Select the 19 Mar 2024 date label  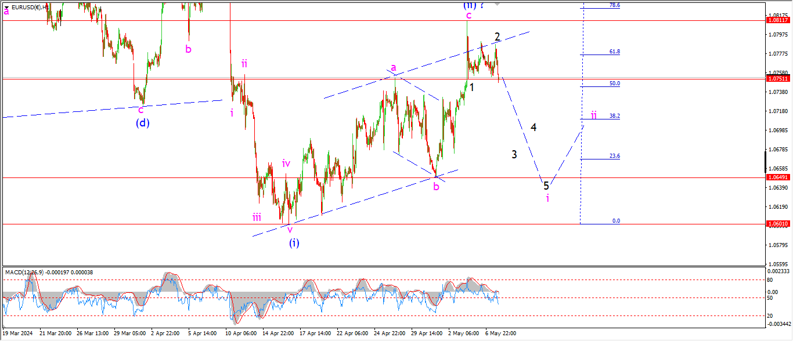point(17,333)
